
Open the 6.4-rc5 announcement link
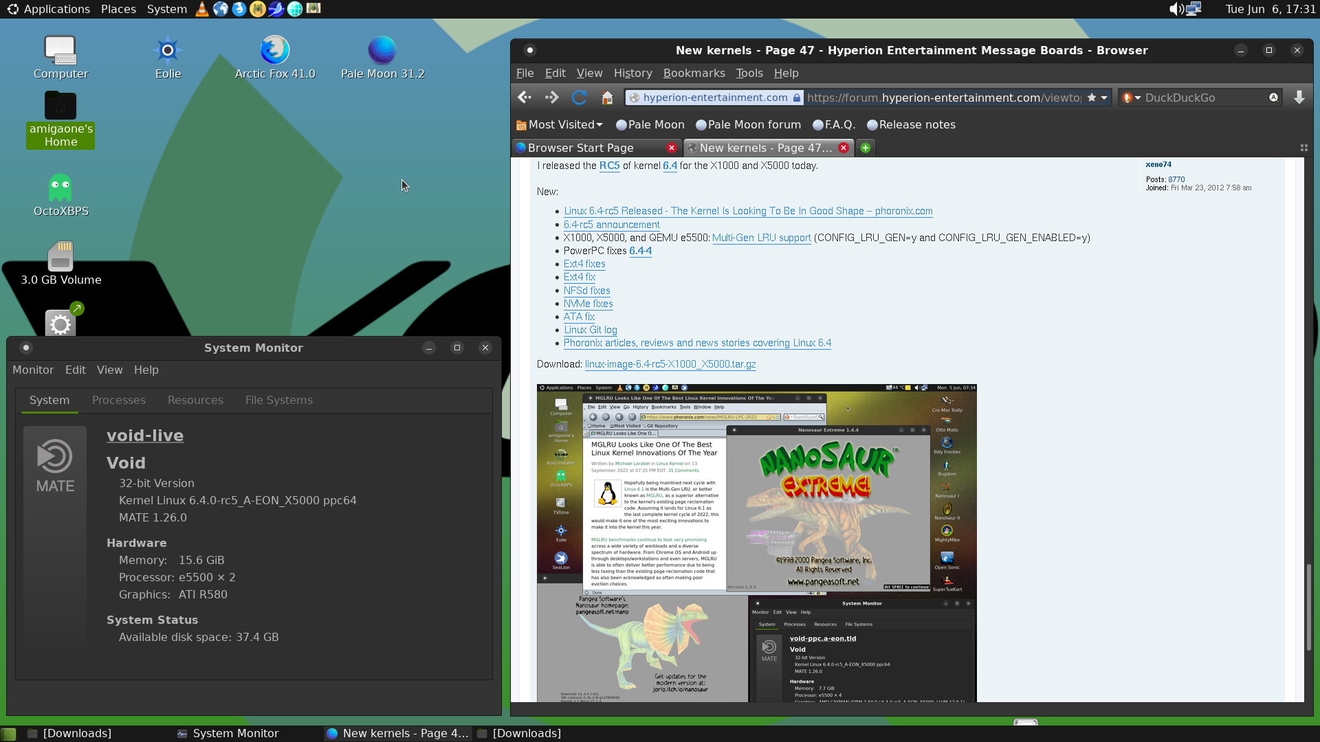612,225
